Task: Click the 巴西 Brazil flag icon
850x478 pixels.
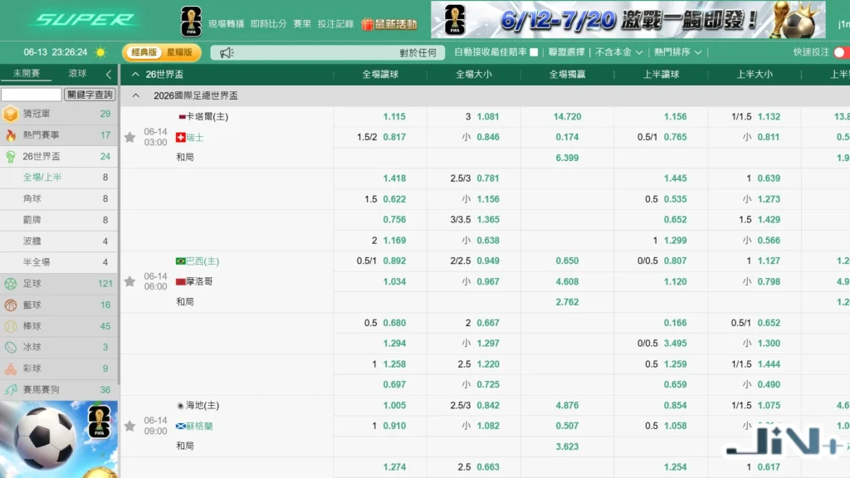Action: (x=180, y=261)
